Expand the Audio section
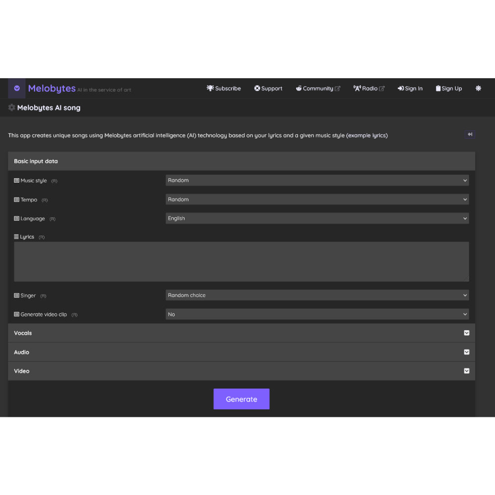Viewport: 495px width, 495px height. coord(466,352)
